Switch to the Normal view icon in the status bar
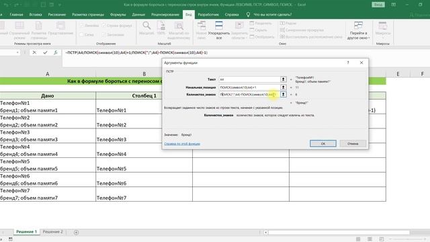430x242 pixels. point(358,239)
